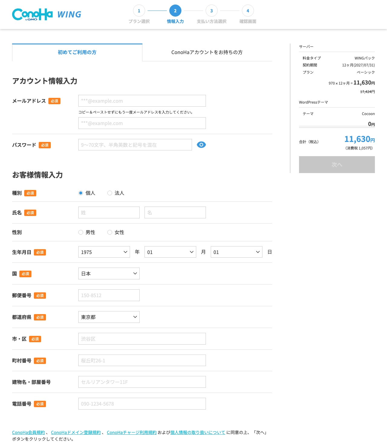Click step 1 circle プラン選択
Viewport: 387px width, 447px height.
coord(139,11)
